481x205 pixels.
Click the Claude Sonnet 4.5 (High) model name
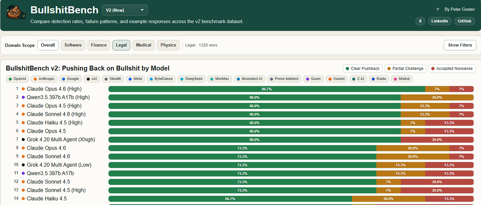point(56,190)
